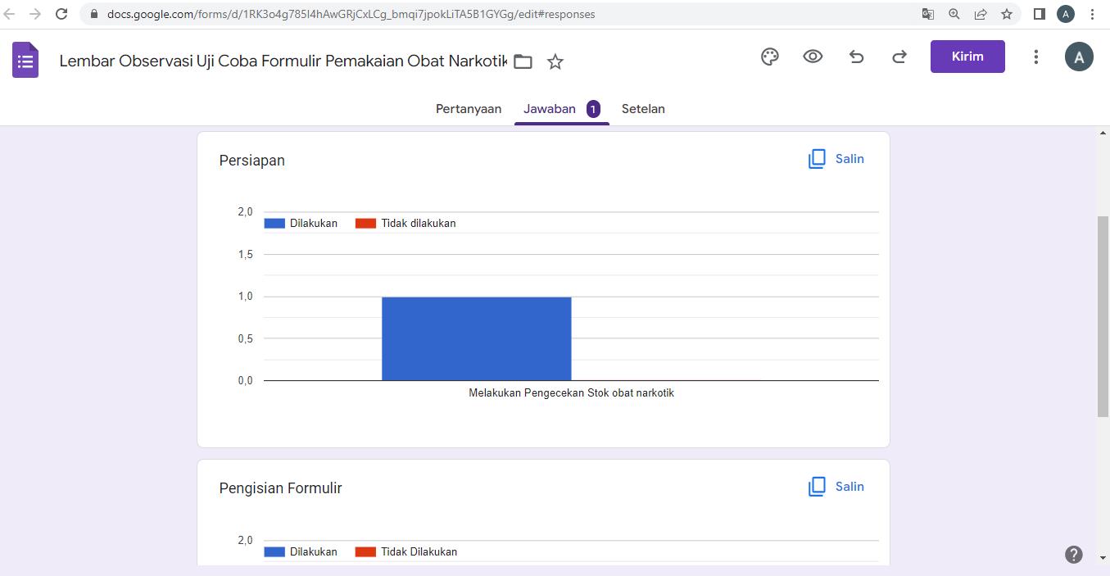Image resolution: width=1110 pixels, height=576 pixels.
Task: Click the browser address bar URL
Action: pos(351,14)
